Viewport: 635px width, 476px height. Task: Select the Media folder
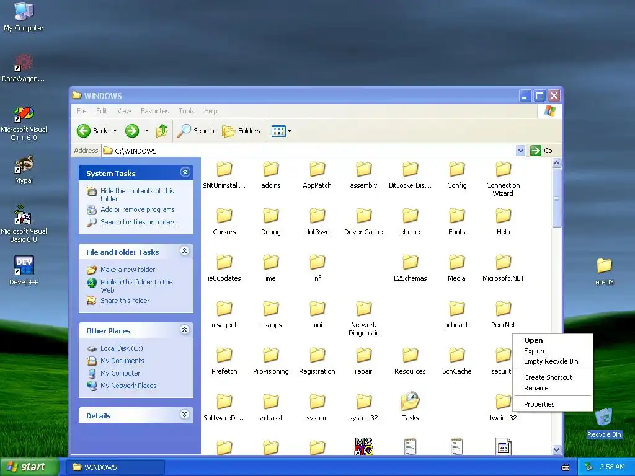tap(457, 268)
